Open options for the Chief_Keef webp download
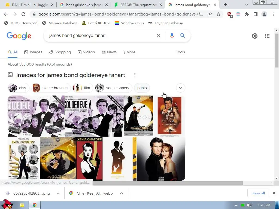Viewport: 279px width, 209px height. point(122,193)
